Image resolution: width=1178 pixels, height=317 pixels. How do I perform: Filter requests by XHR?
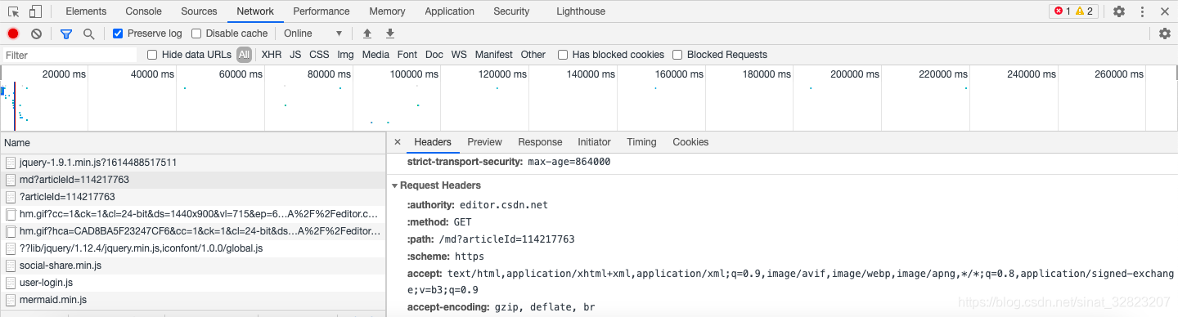(x=272, y=55)
